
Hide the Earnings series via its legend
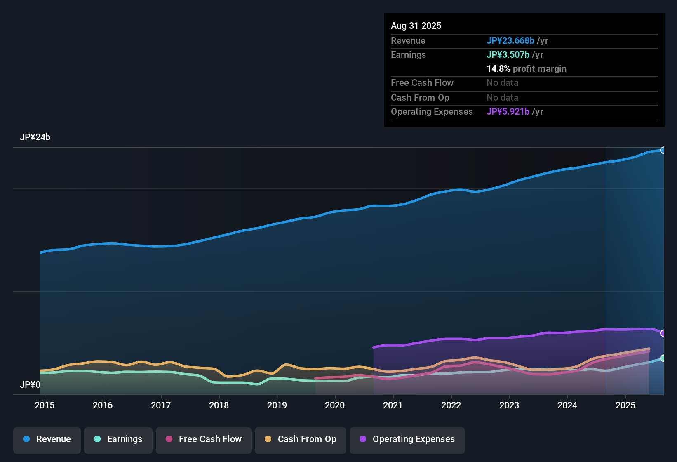[118, 440]
